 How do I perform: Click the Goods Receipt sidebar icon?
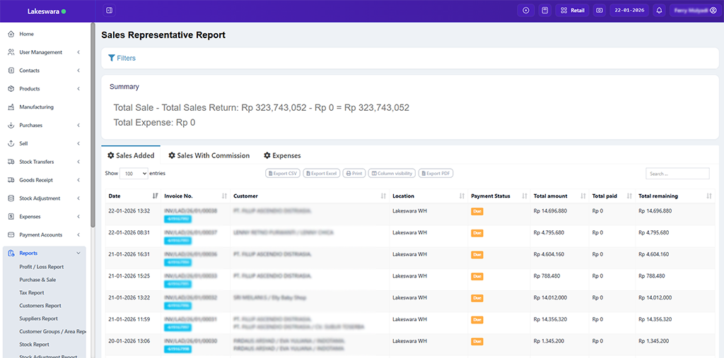[x=11, y=180]
